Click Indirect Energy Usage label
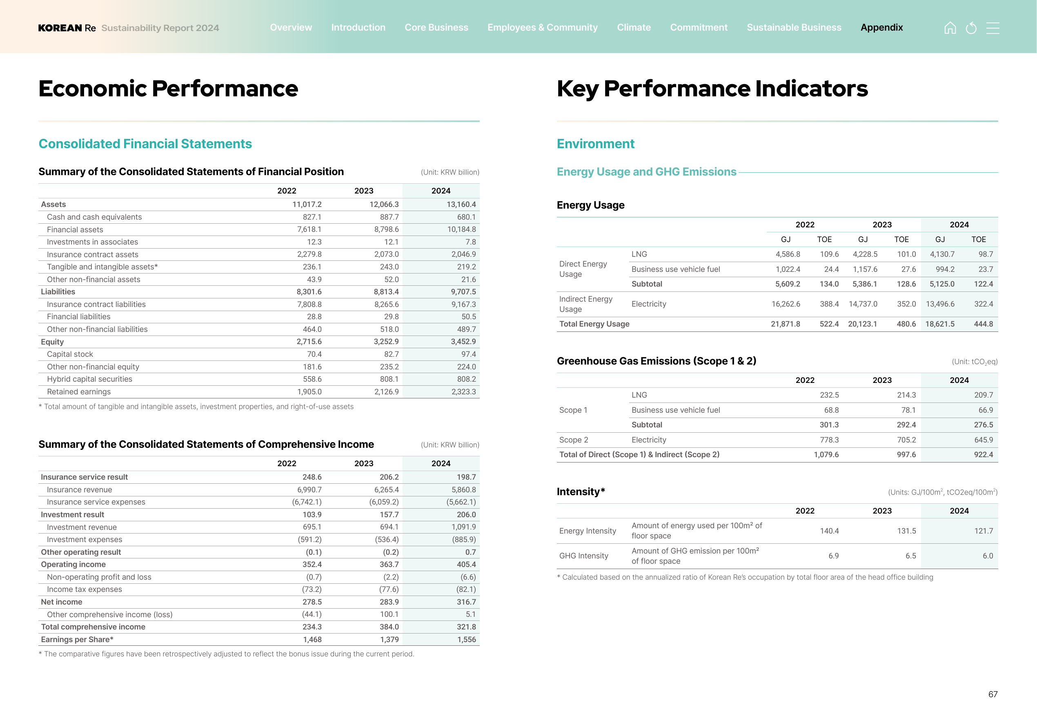 coord(585,304)
